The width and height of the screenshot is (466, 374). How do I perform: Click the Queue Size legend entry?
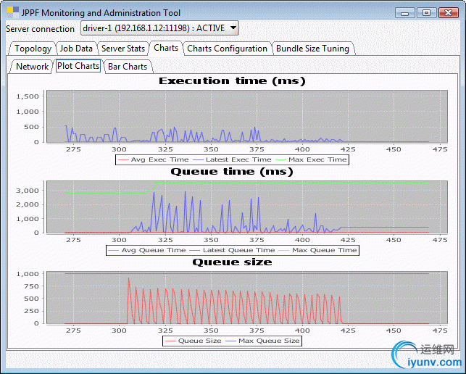pos(194,341)
